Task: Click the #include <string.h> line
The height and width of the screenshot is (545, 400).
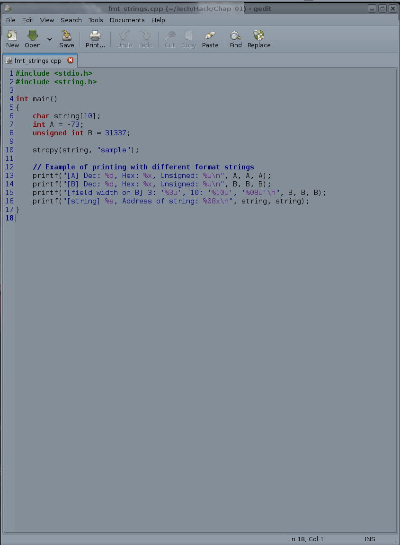Action: tap(56, 82)
